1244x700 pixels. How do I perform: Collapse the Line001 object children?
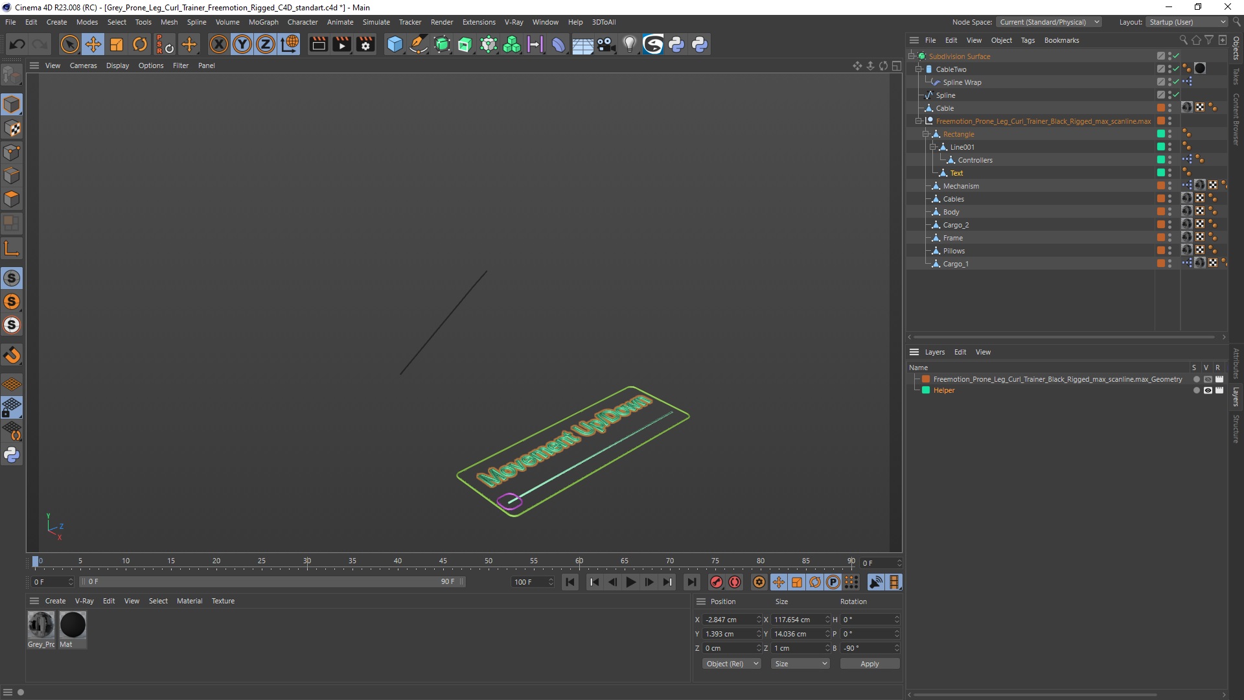point(933,147)
